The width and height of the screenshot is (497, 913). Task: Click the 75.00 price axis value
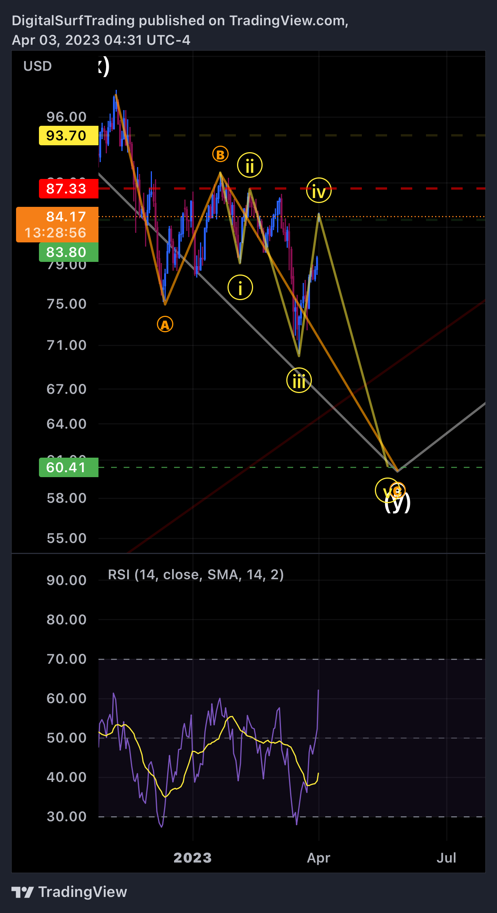pyautogui.click(x=66, y=304)
